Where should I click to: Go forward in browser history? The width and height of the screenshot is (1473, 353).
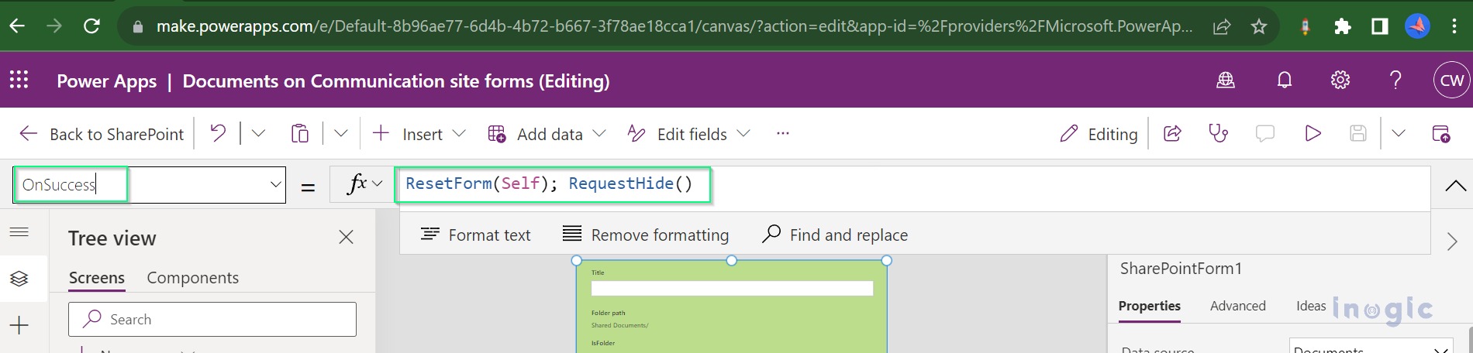tap(54, 26)
